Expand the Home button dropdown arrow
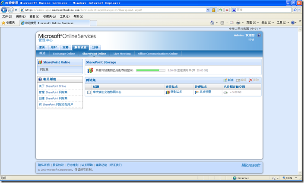Viewport: 304px width, 183px height. point(217,22)
